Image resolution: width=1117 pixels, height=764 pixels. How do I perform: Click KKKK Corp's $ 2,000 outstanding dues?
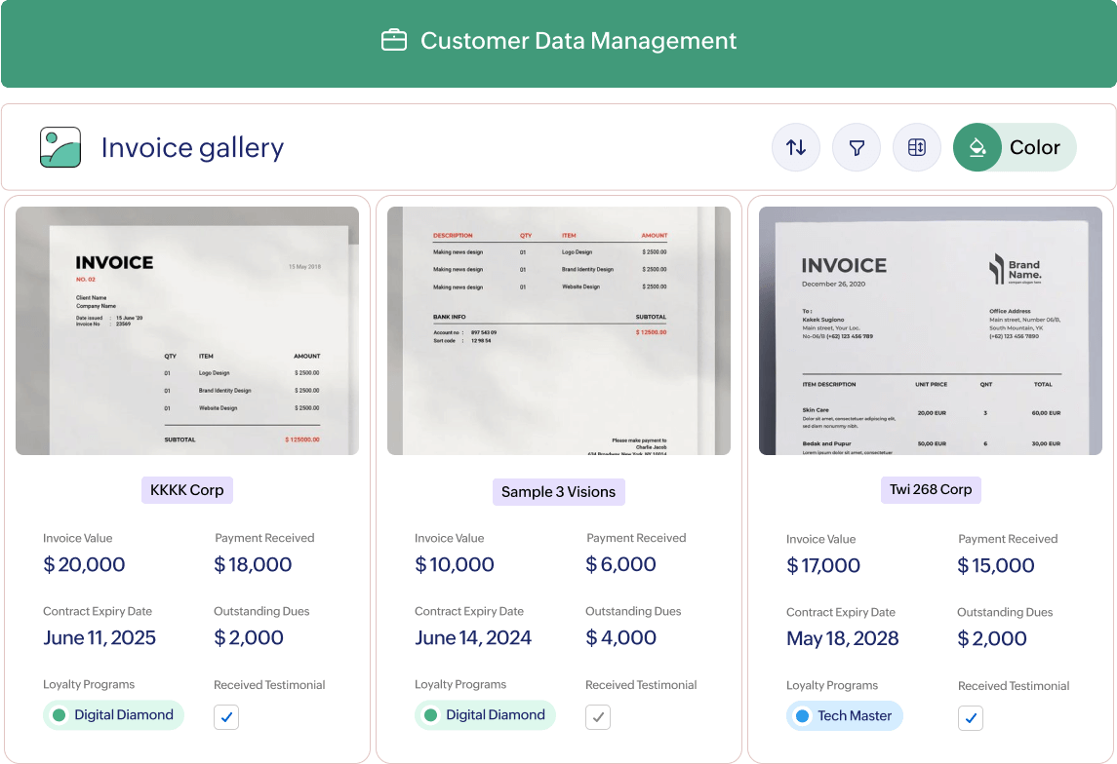click(249, 637)
